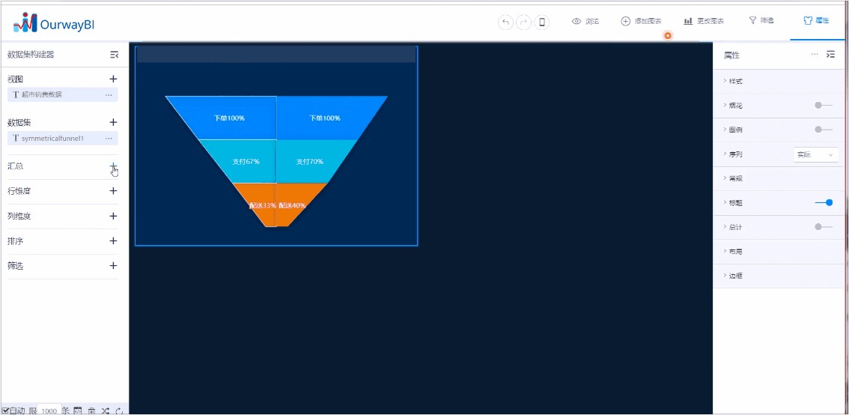Image resolution: width=849 pixels, height=415 pixels.
Task: Open 浏览 preview mode
Action: 585,21
